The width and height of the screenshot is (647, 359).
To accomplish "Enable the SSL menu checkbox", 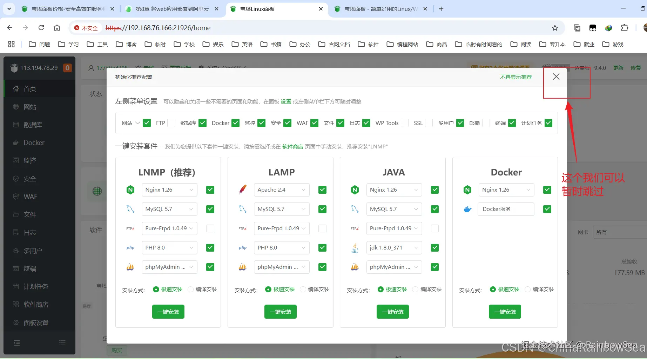I will (x=429, y=123).
